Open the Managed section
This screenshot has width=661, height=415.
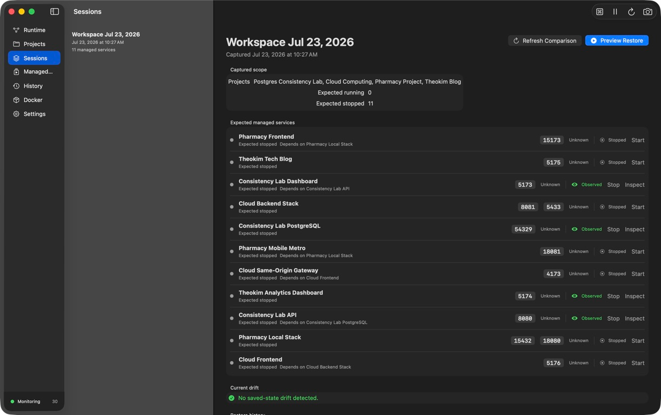coord(34,72)
